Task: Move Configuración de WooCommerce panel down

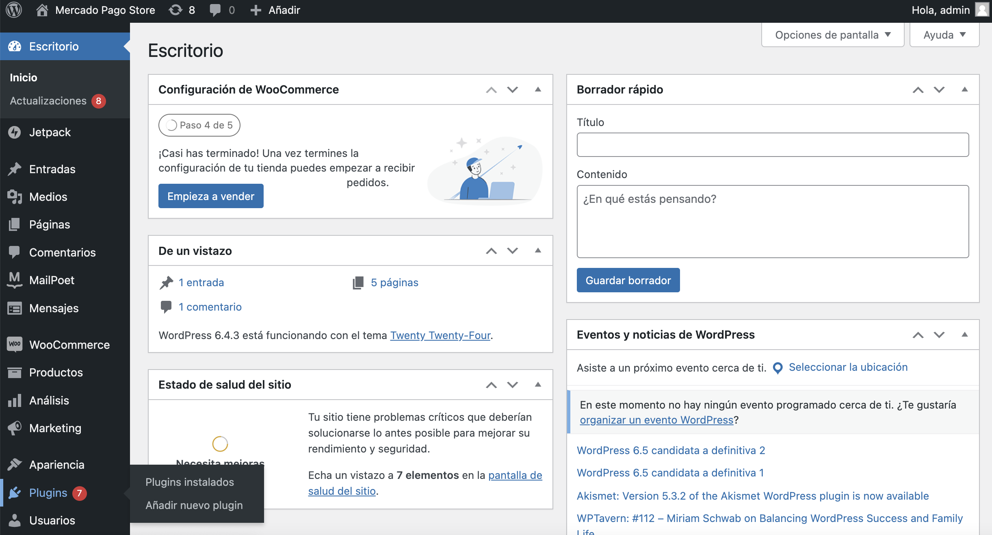Action: [x=513, y=89]
